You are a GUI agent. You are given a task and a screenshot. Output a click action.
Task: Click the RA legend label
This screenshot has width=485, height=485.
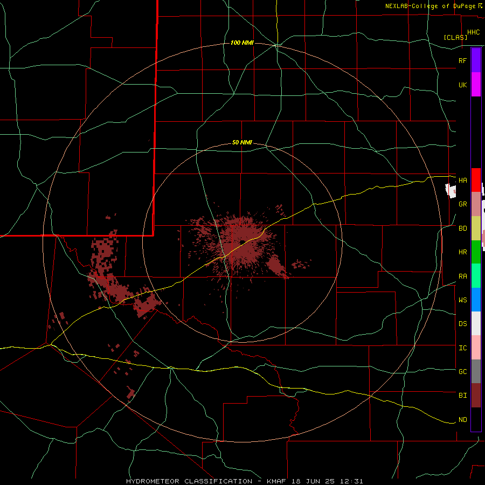click(462, 276)
